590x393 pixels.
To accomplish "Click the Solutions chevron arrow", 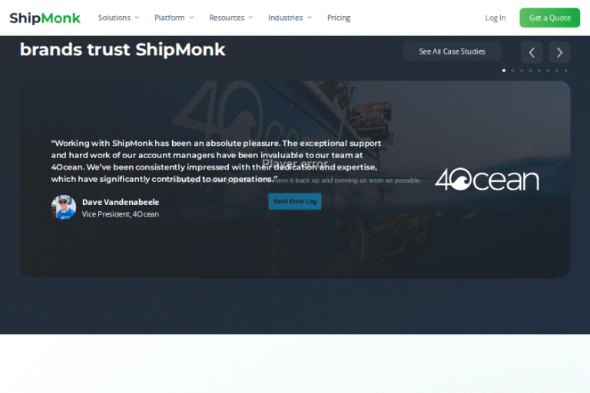I will point(137,18).
